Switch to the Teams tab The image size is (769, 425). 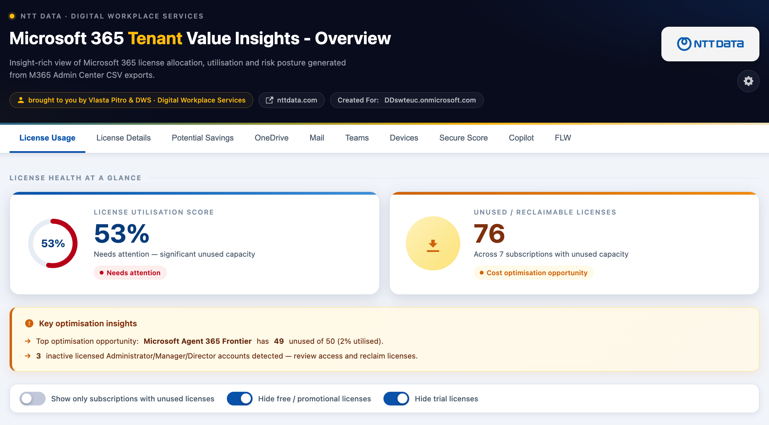(357, 138)
